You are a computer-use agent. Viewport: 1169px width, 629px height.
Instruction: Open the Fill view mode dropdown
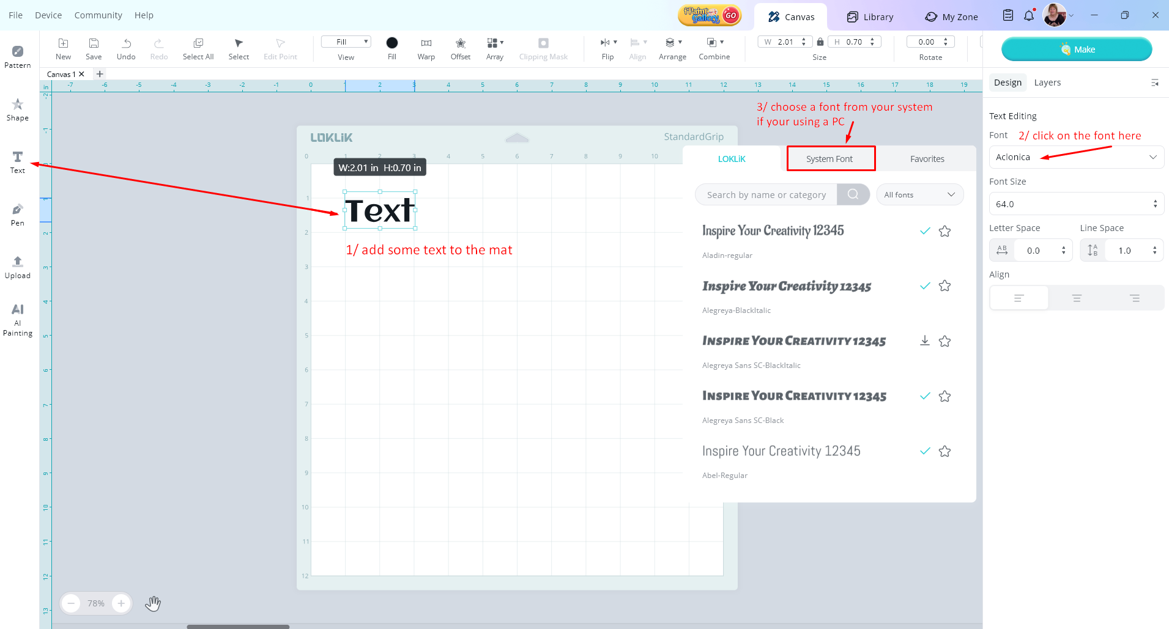pyautogui.click(x=346, y=42)
